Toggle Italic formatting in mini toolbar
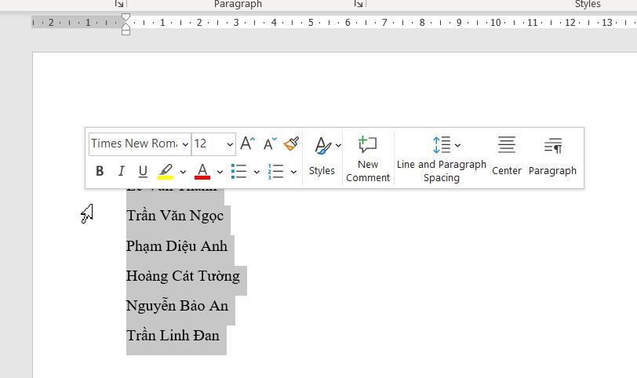This screenshot has height=378, width=637. click(121, 171)
